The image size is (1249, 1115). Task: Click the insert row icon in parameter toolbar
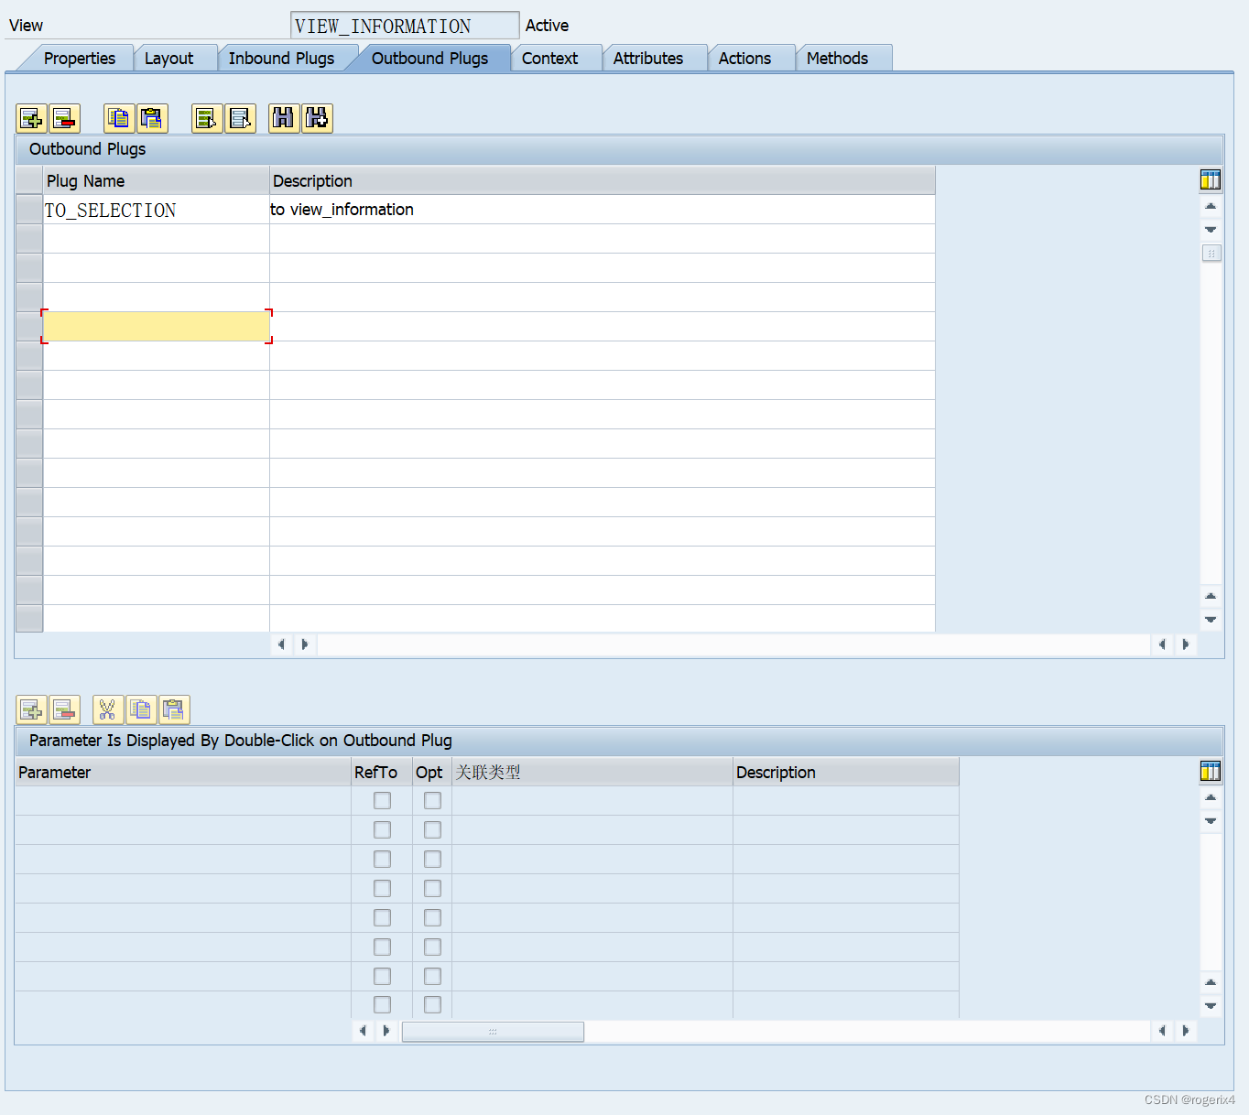click(x=31, y=709)
